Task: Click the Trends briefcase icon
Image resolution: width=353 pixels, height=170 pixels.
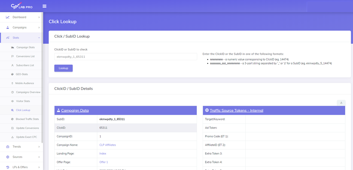Action: (x=8, y=147)
